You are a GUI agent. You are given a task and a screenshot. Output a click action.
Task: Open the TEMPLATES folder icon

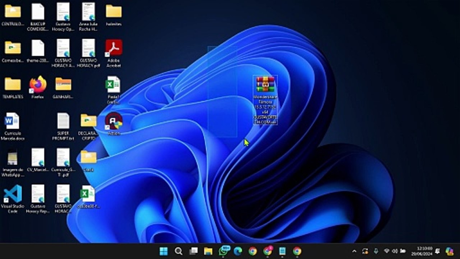click(x=13, y=85)
